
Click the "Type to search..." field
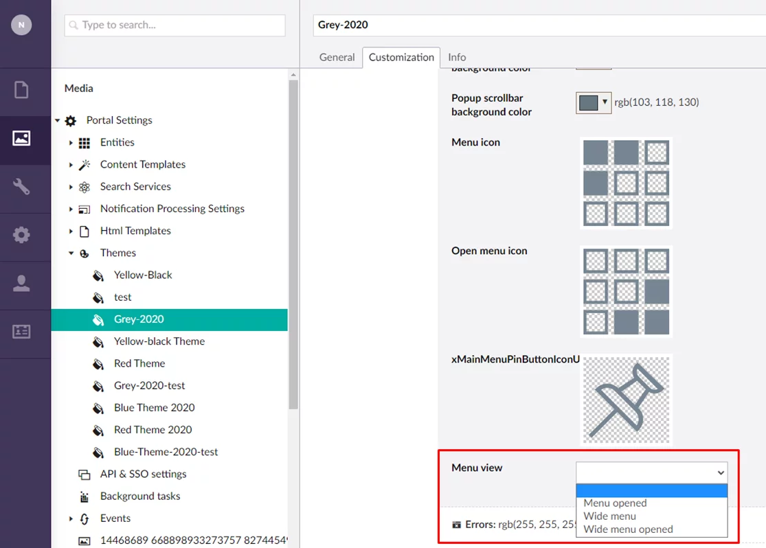click(174, 25)
